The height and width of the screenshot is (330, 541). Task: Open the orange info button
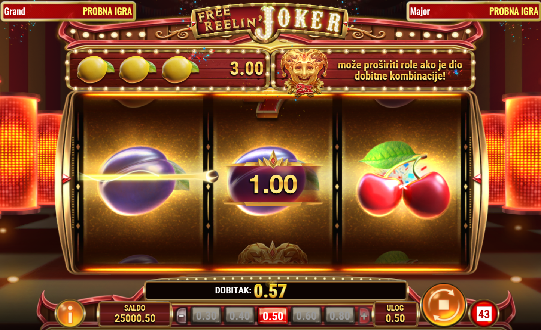pyautogui.click(x=70, y=314)
